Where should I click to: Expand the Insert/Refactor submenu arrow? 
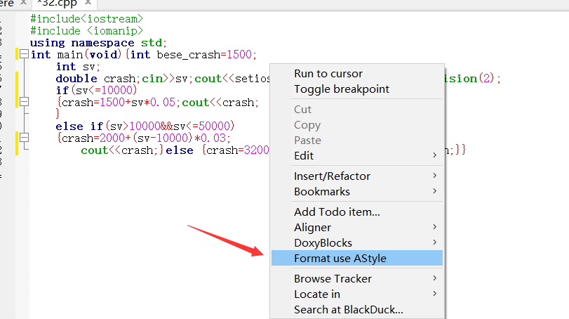(x=435, y=176)
